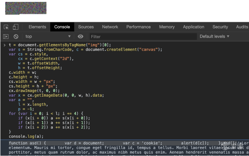Screen dimensions: 249x156
Task: Click the 'console.log(a);' line
Action: click(x=26, y=136)
